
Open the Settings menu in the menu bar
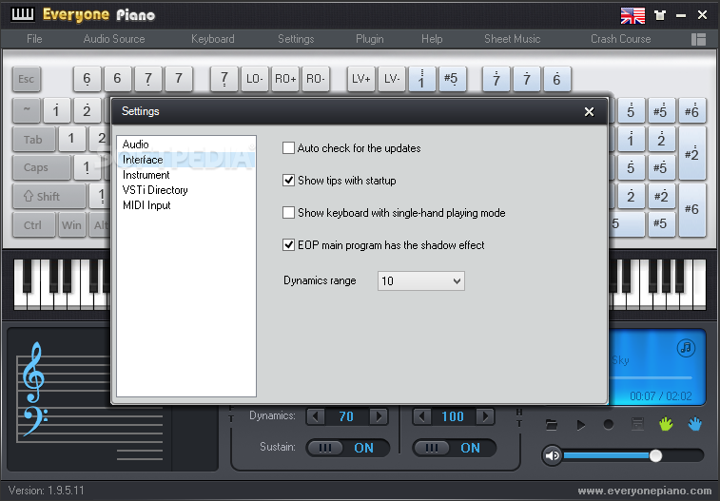point(296,39)
